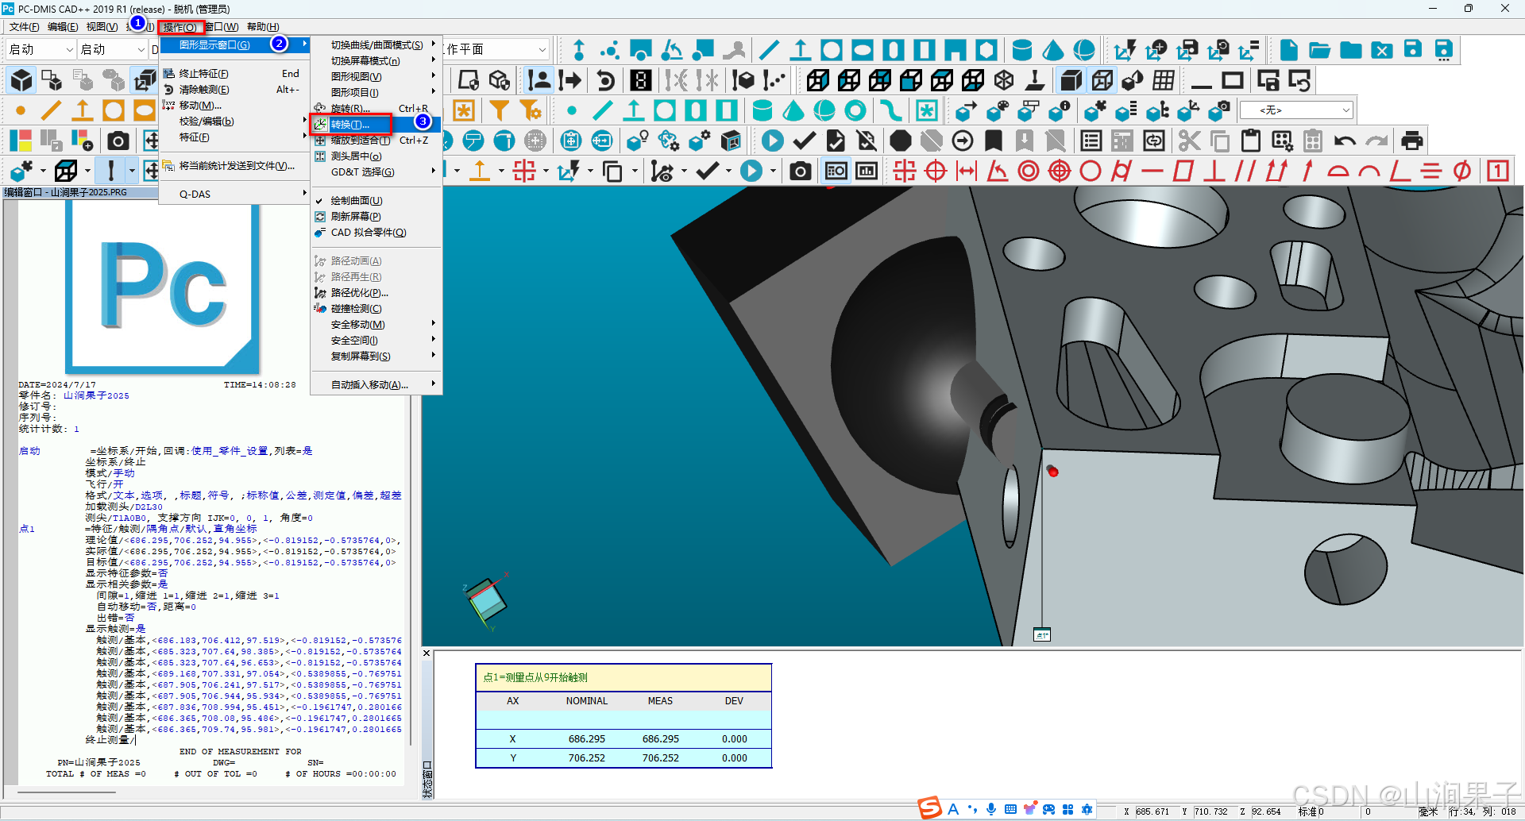Click the Sogou input method S icon
1525x821 pixels.
[929, 808]
